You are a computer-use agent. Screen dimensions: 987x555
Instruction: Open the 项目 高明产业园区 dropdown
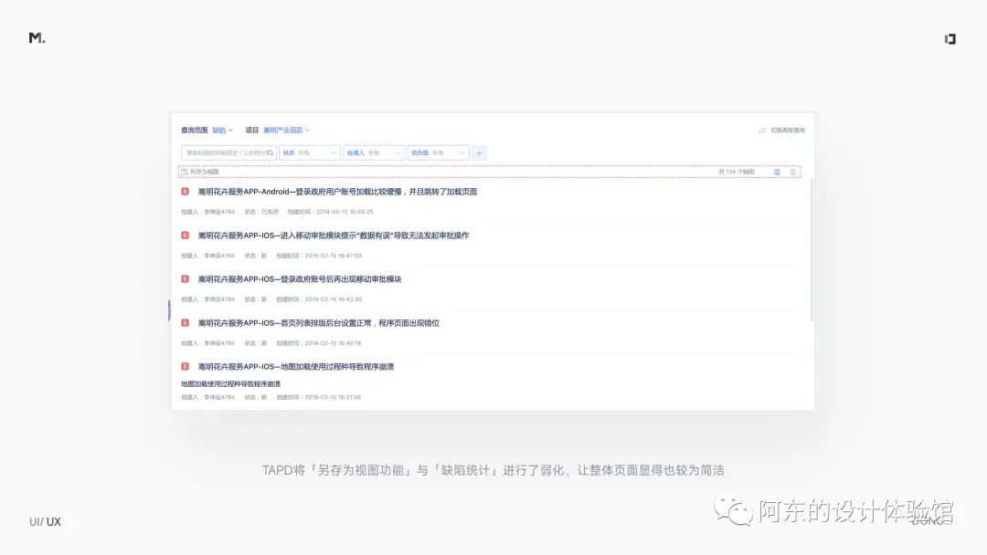click(x=286, y=131)
